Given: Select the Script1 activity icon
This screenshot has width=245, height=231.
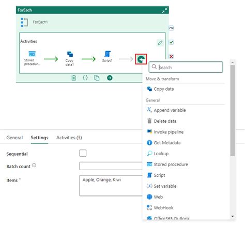Looking at the screenshot, I should (x=108, y=54).
